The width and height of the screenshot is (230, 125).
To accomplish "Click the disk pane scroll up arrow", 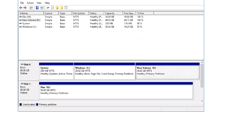I will pos(202,62).
